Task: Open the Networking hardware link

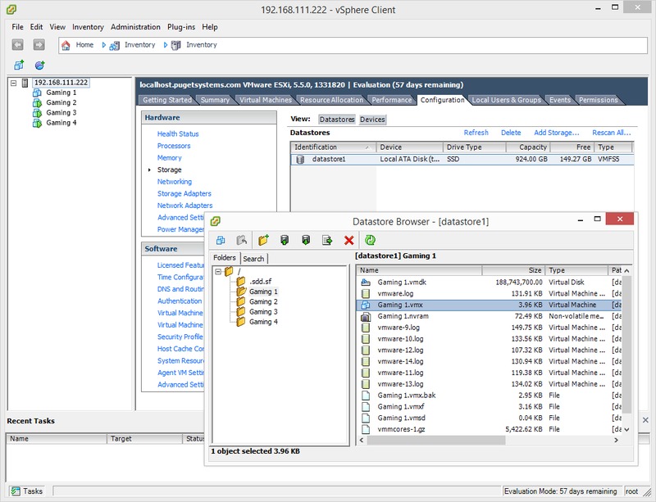Action: point(175,182)
